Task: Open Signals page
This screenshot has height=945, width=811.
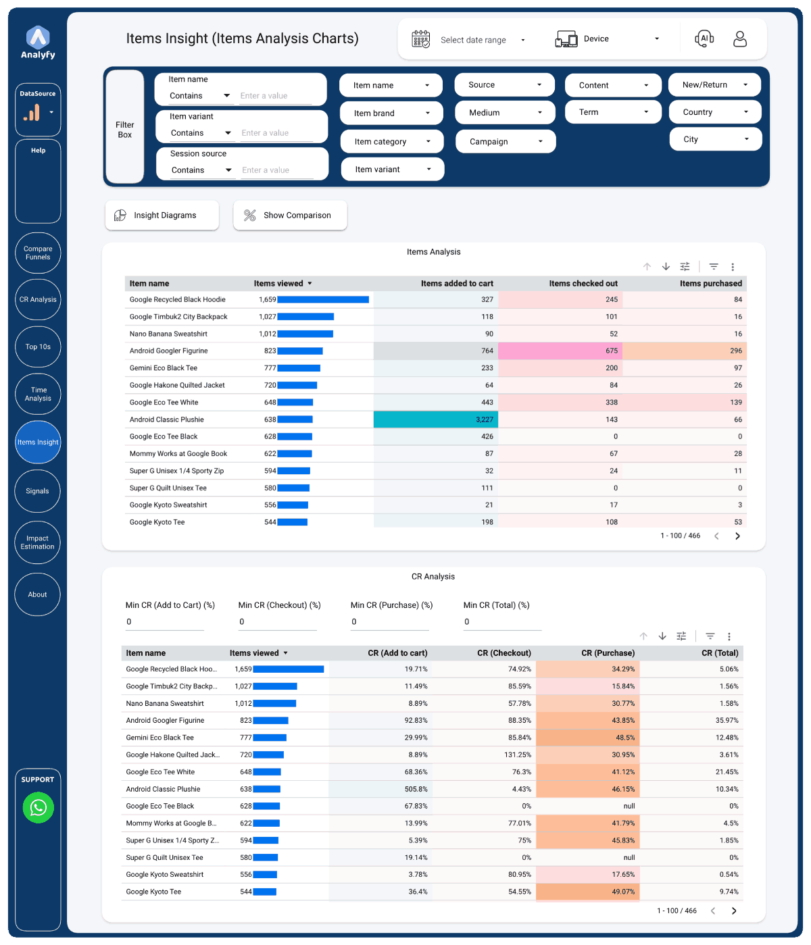Action: coord(37,491)
